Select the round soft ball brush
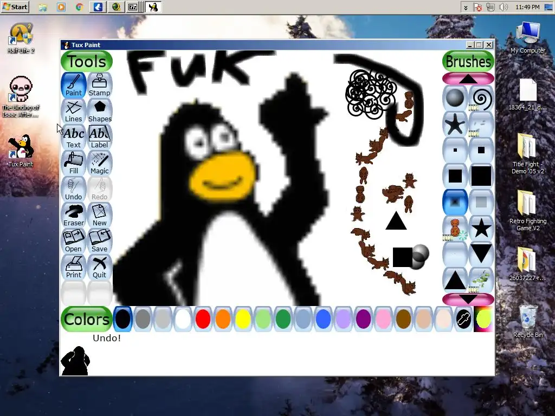Screen dimensions: 555x416 point(455,98)
